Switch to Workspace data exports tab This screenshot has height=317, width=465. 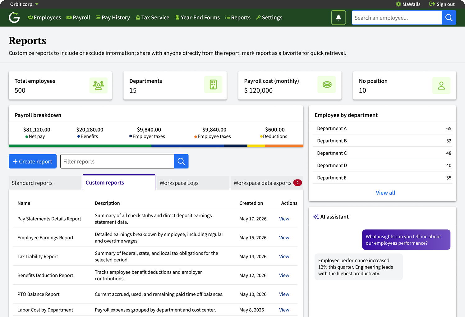[x=267, y=183]
